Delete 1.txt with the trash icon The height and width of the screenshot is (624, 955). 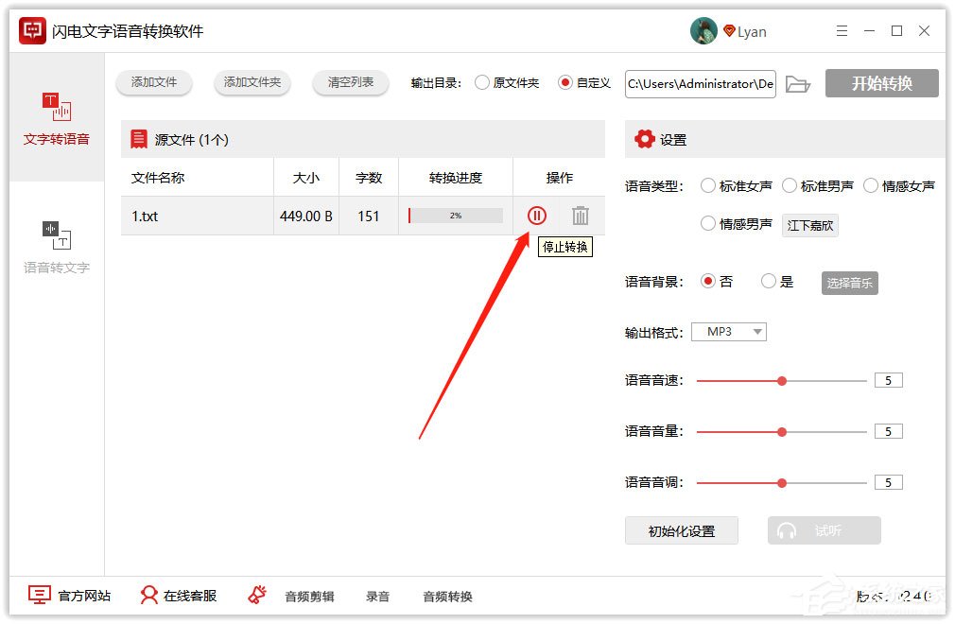point(580,215)
